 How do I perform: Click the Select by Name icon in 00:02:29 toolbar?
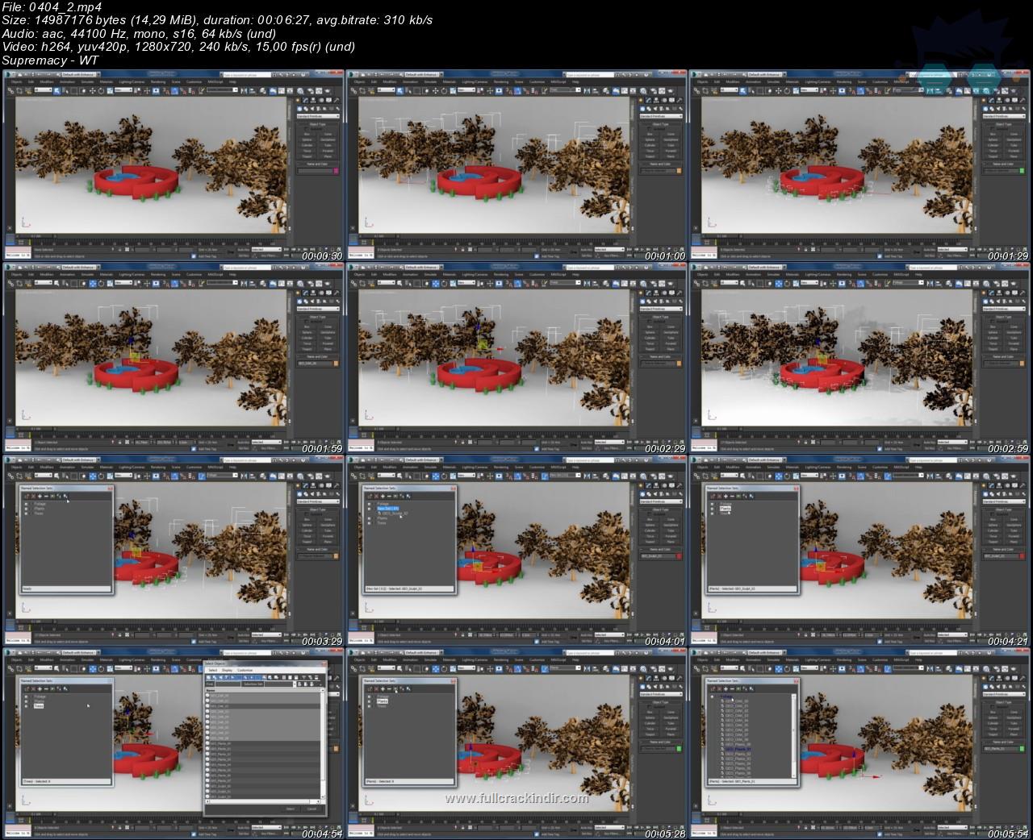pos(408,283)
